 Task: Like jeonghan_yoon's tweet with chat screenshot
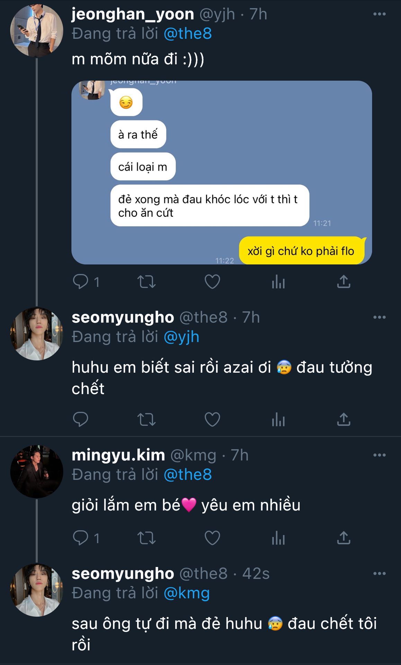pyautogui.click(x=212, y=282)
